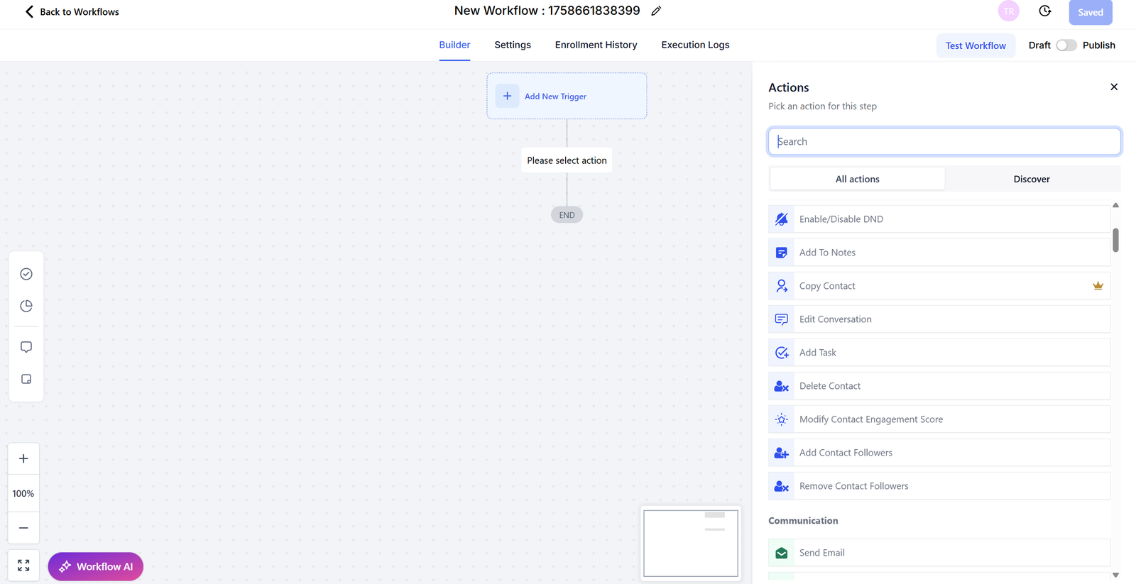Choose the Send Email action

pos(939,553)
